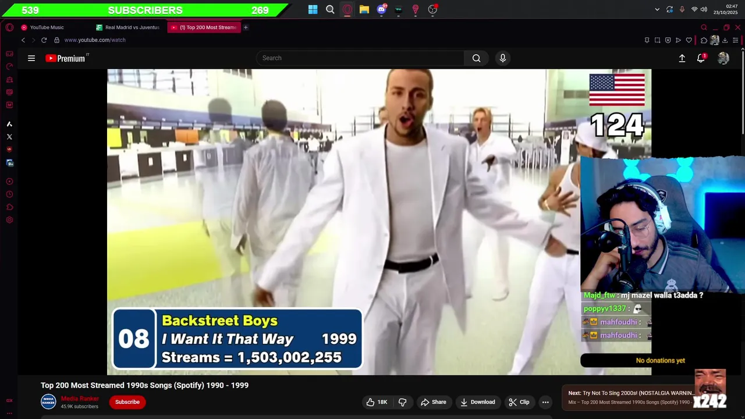This screenshot has width=745, height=419.
Task: Open the YouTube account avatar menu
Action: pos(723,58)
